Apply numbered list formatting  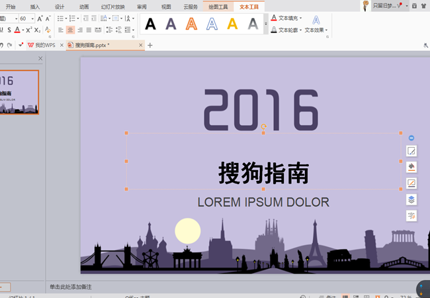click(x=72, y=19)
